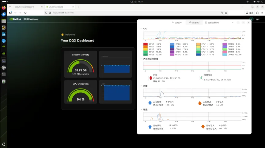Viewport: 265px width, 148px height.
Task: Switch to the 进程(P) tab
Action: pos(177,23)
